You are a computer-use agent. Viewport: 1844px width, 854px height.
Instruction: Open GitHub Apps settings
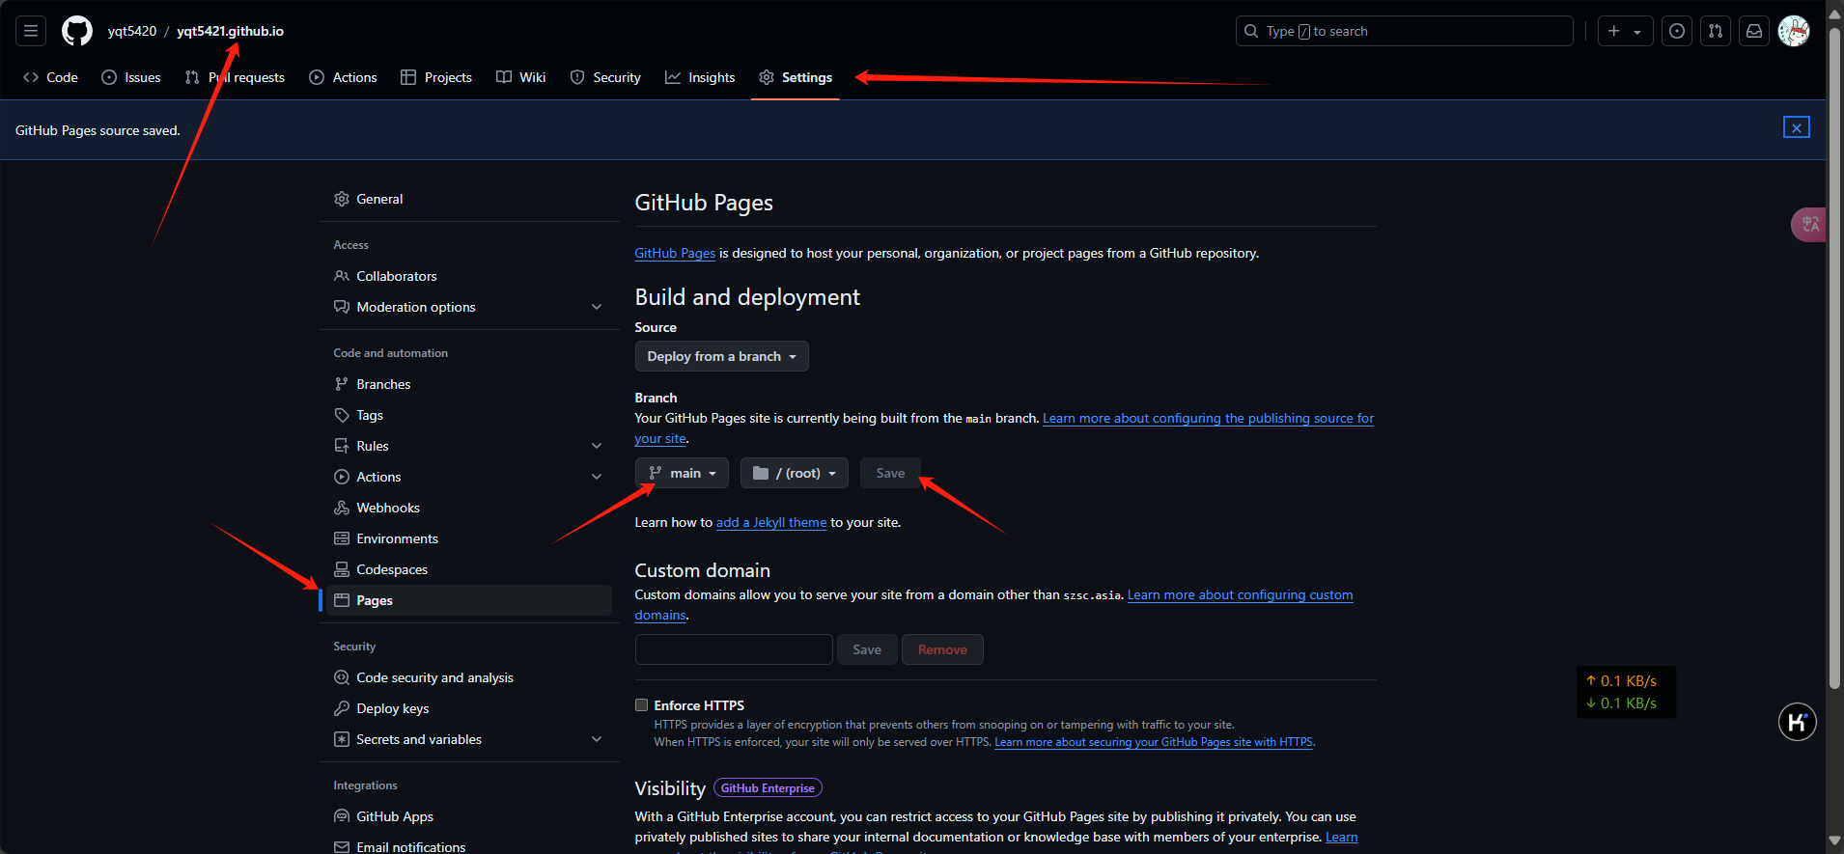[x=469, y=816]
